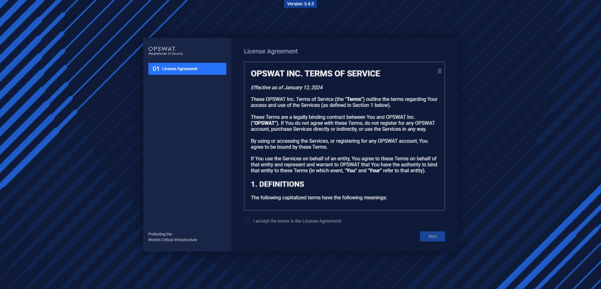Screen dimensions: 601x289
Task: Click the paragraph starting 'By using or accessing'
Action: coord(339,144)
